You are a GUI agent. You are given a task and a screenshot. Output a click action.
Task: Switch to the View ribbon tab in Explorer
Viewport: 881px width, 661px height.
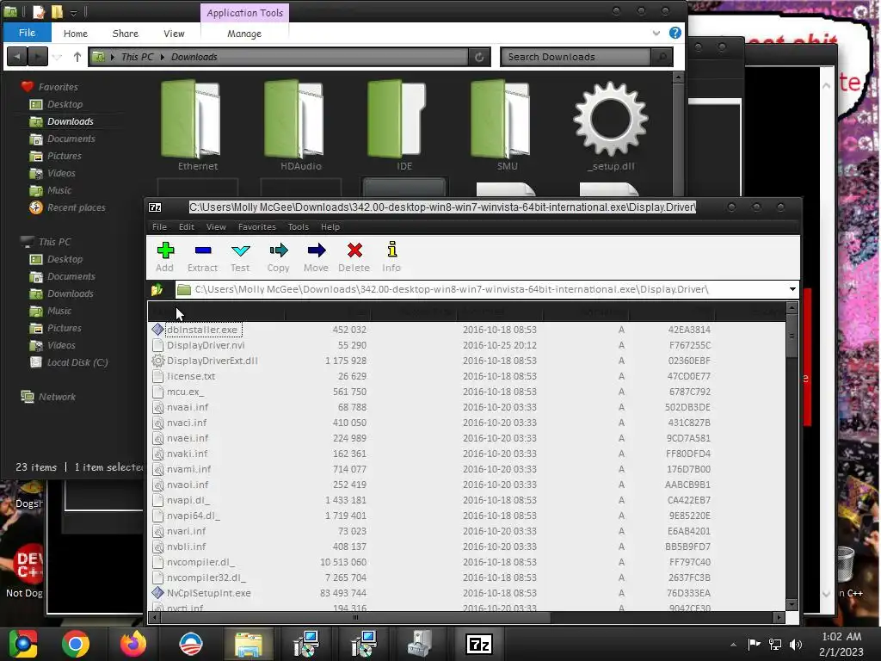(x=174, y=34)
